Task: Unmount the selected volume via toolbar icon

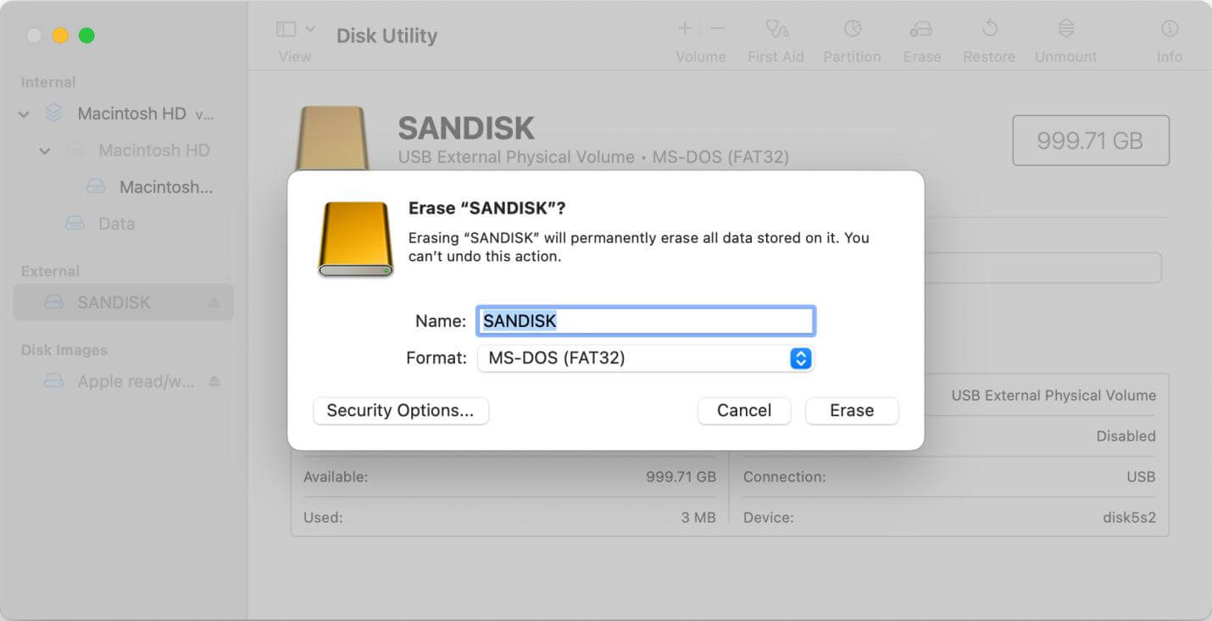Action: click(x=1065, y=38)
